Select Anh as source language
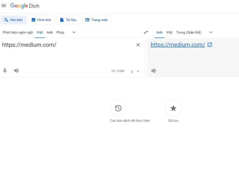This screenshot has height=179, width=239. click(50, 33)
